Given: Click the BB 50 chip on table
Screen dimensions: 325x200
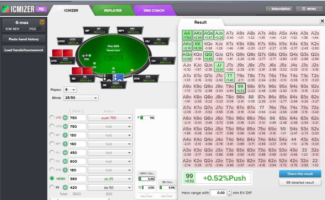Looking at the screenshot, I should tap(94, 63).
